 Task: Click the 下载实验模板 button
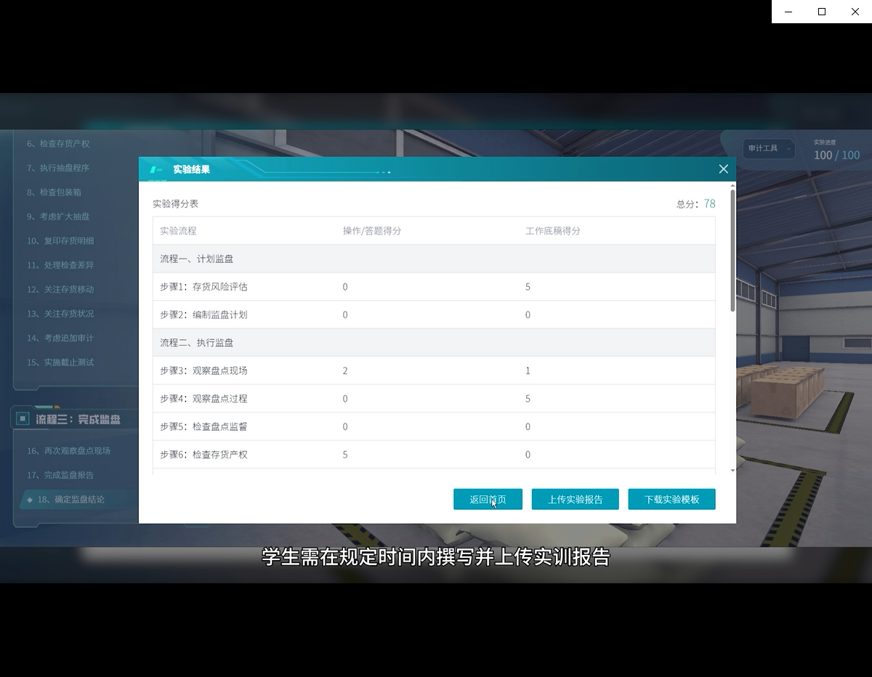click(x=671, y=499)
